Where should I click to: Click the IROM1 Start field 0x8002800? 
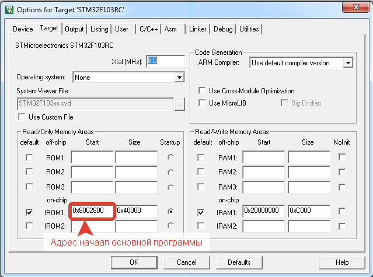click(x=92, y=211)
